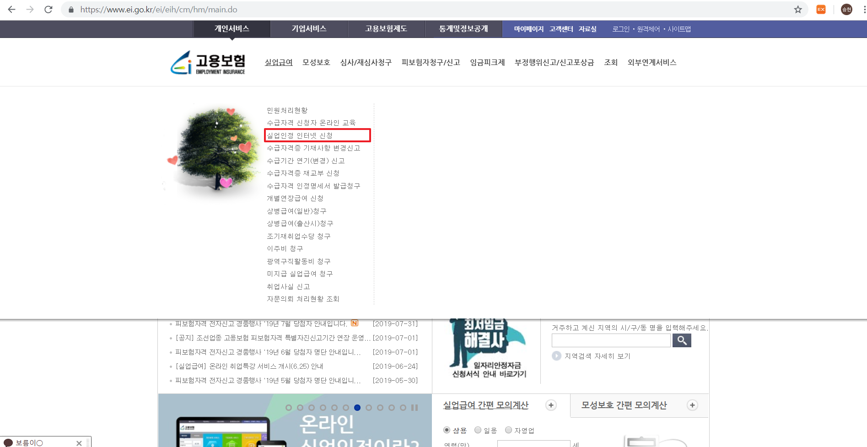Viewport: 867px width, 447px height.
Task: Bookmark this page with the star icon
Action: (798, 10)
